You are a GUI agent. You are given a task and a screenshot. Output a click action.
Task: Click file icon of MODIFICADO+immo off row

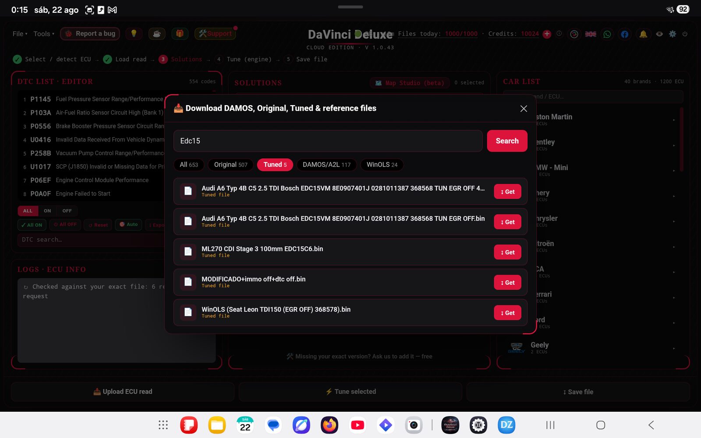point(188,282)
